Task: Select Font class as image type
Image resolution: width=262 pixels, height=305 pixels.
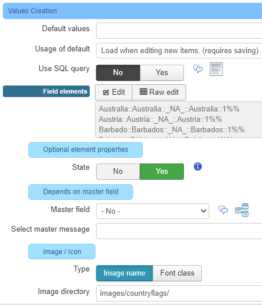Action: [x=177, y=273]
